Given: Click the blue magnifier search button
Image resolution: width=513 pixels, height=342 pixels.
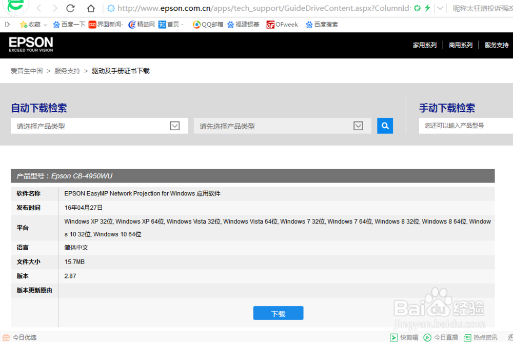Looking at the screenshot, I should (385, 126).
